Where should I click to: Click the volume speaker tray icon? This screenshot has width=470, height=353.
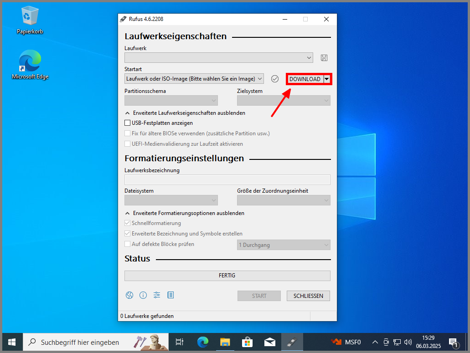click(408, 342)
